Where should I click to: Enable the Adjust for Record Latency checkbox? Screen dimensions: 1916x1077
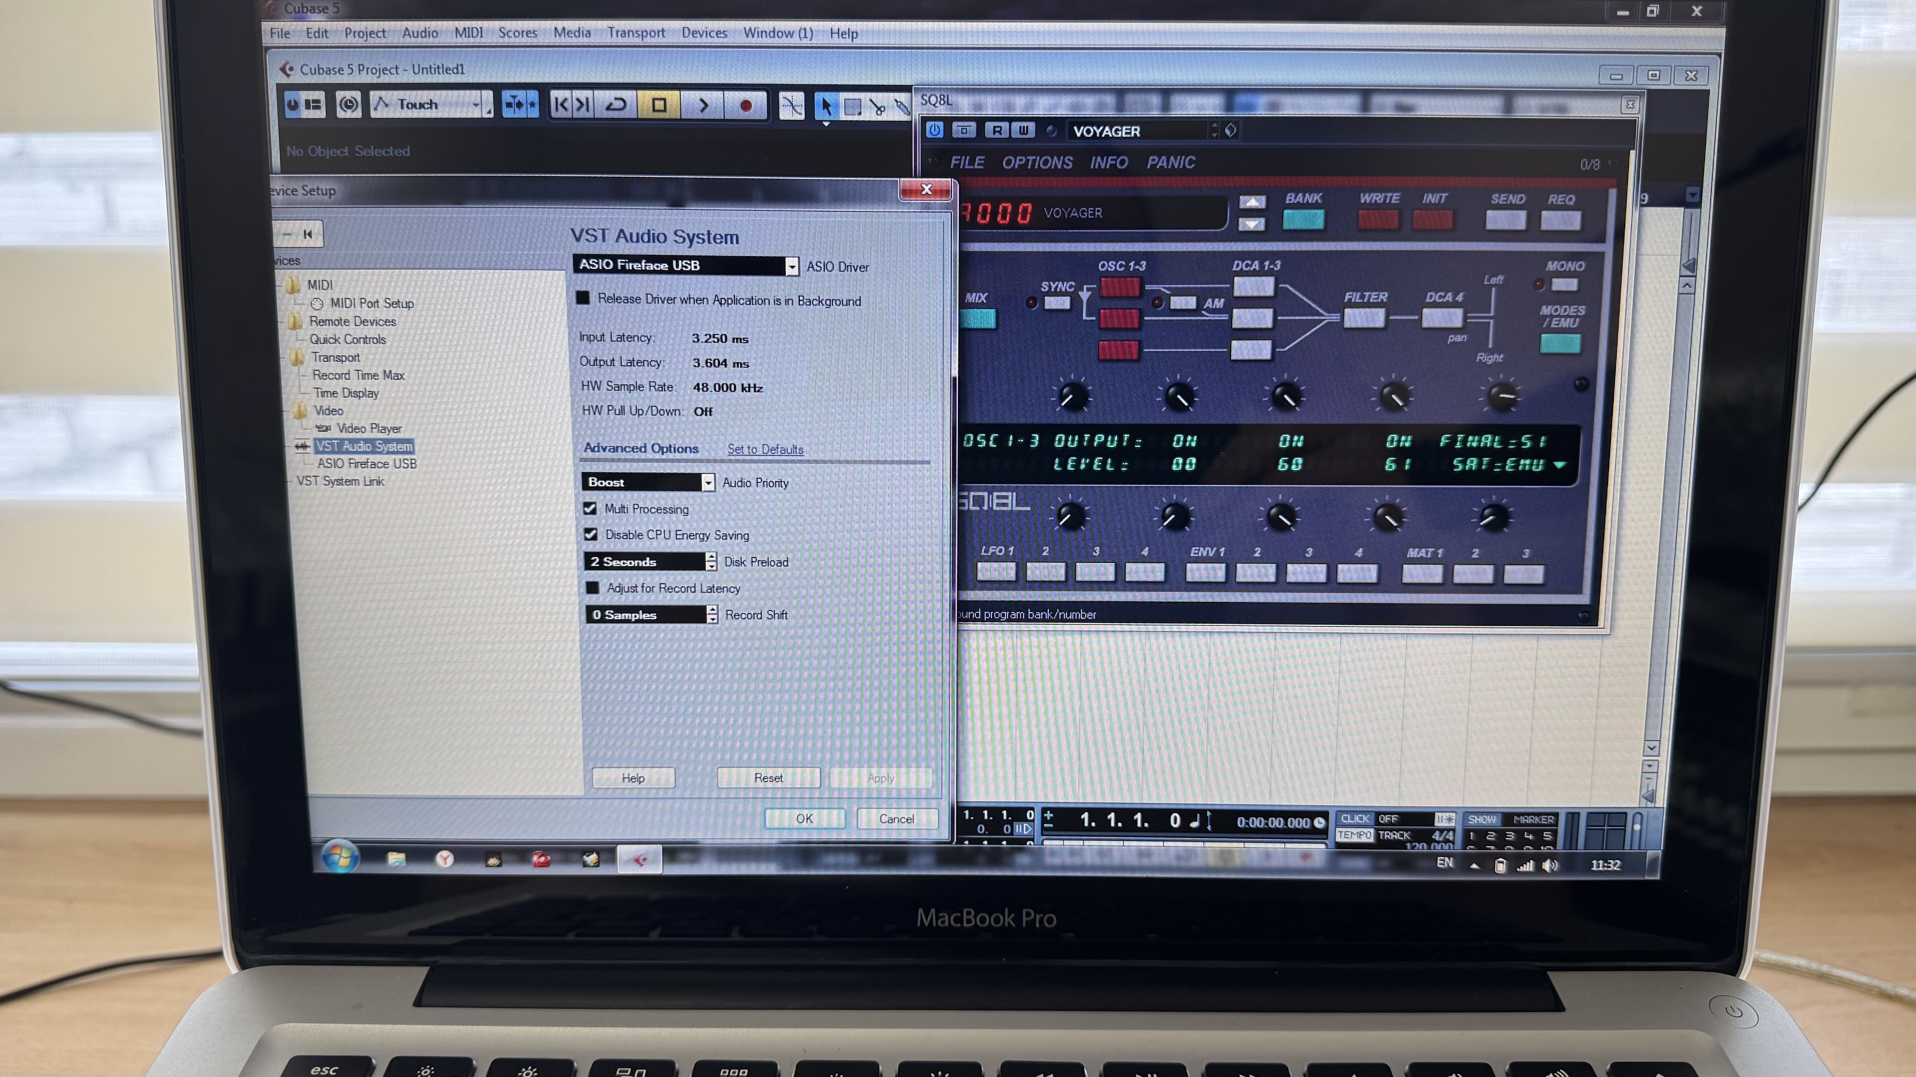click(592, 588)
